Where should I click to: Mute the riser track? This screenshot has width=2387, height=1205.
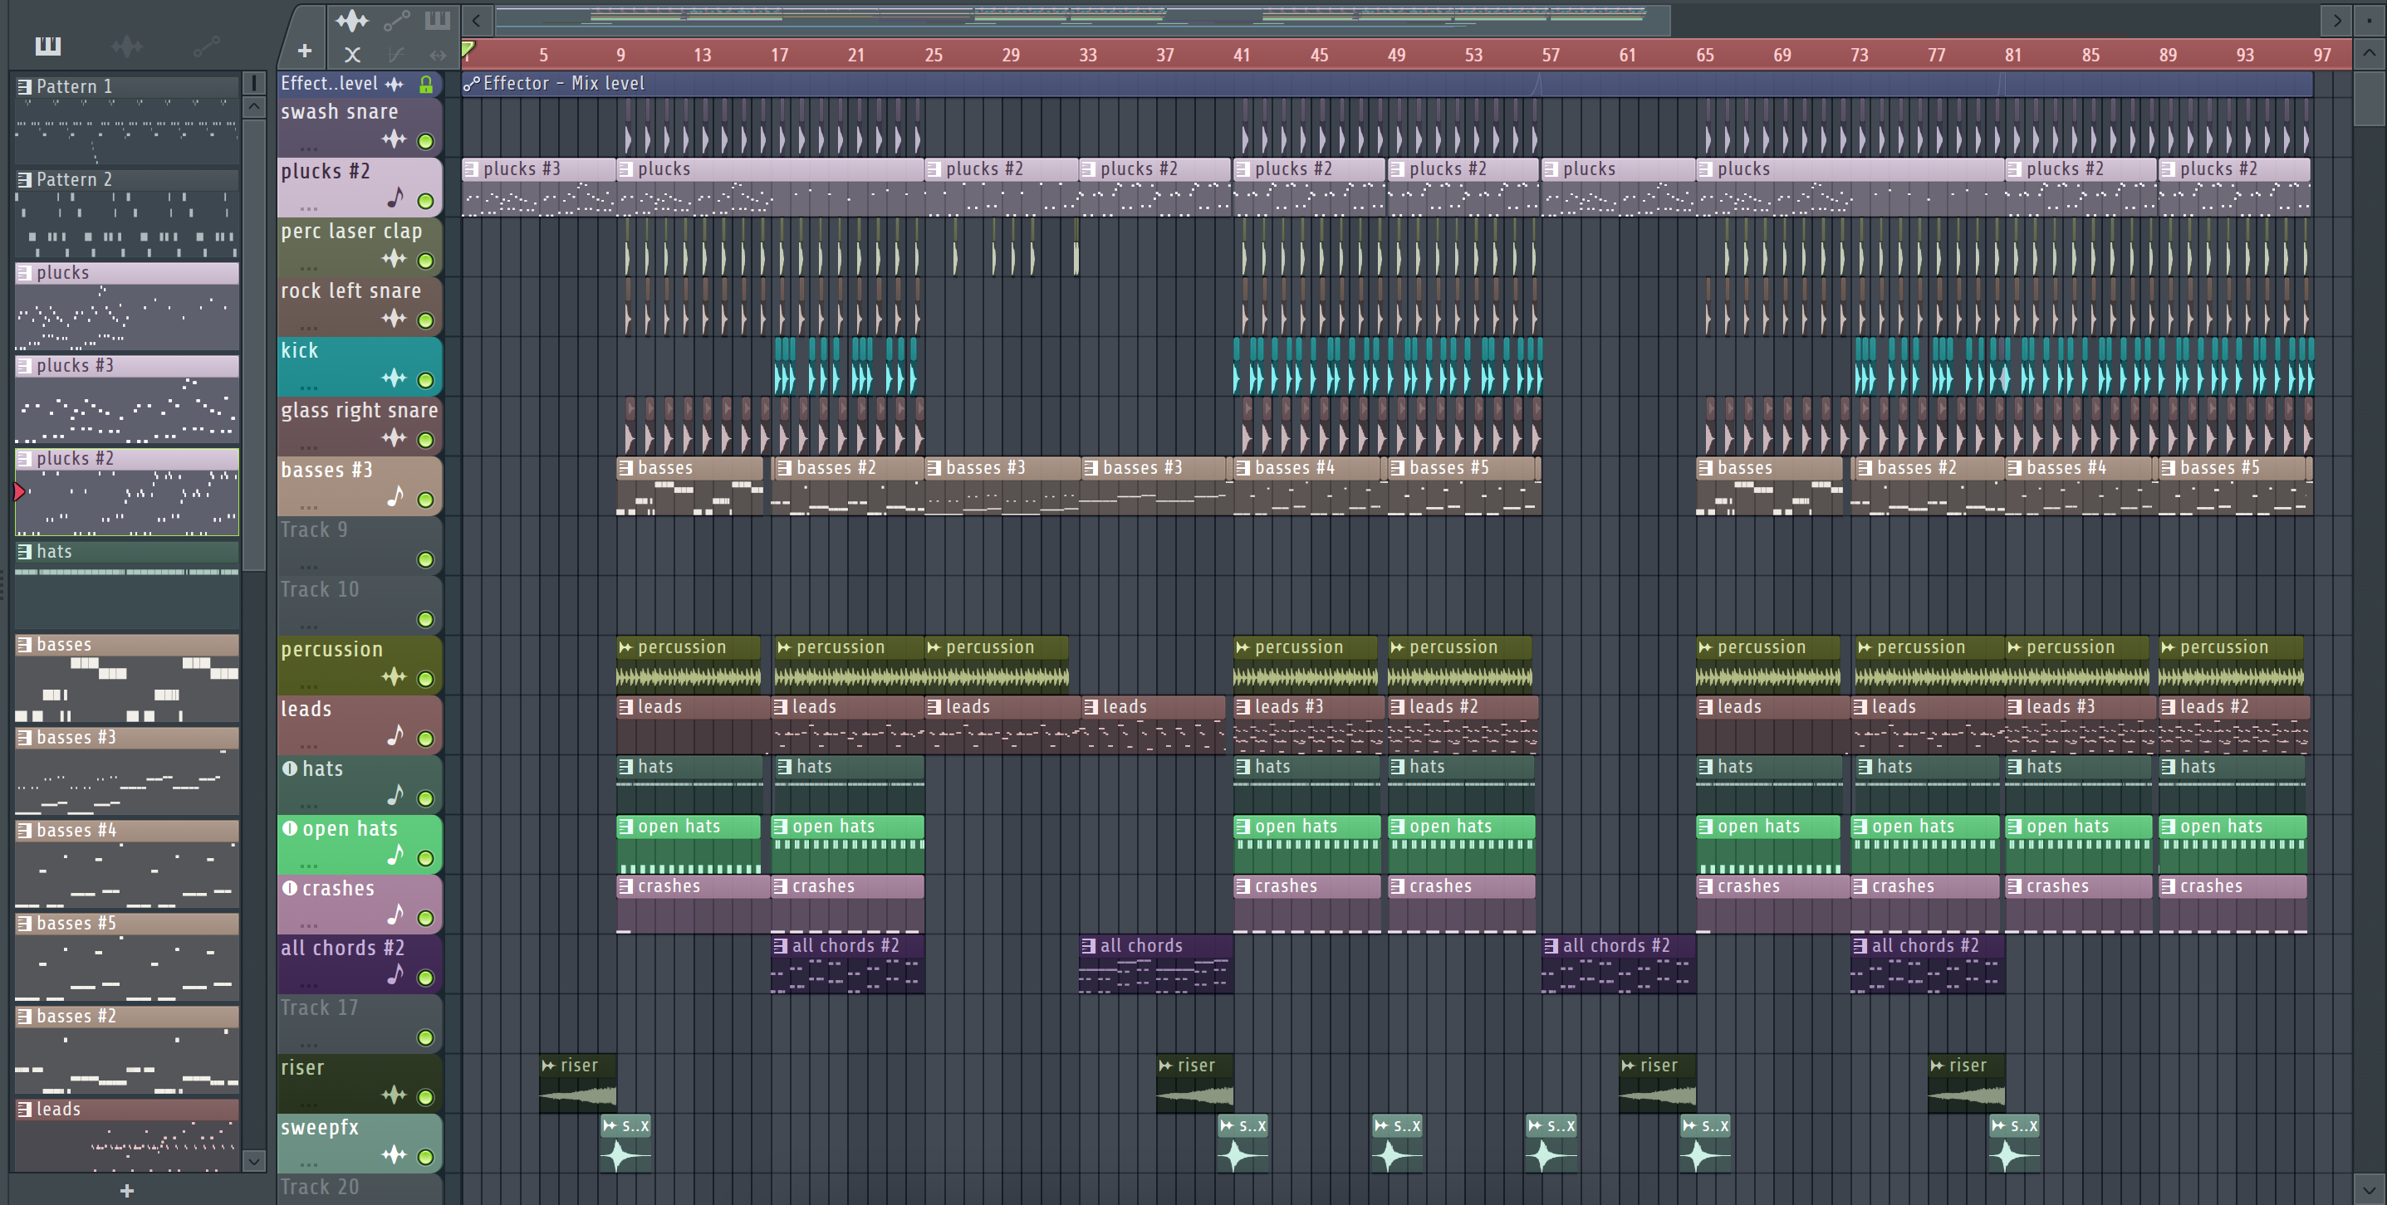[425, 1098]
